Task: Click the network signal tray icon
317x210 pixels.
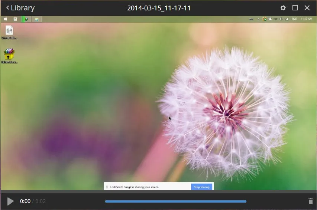Action: [287, 19]
